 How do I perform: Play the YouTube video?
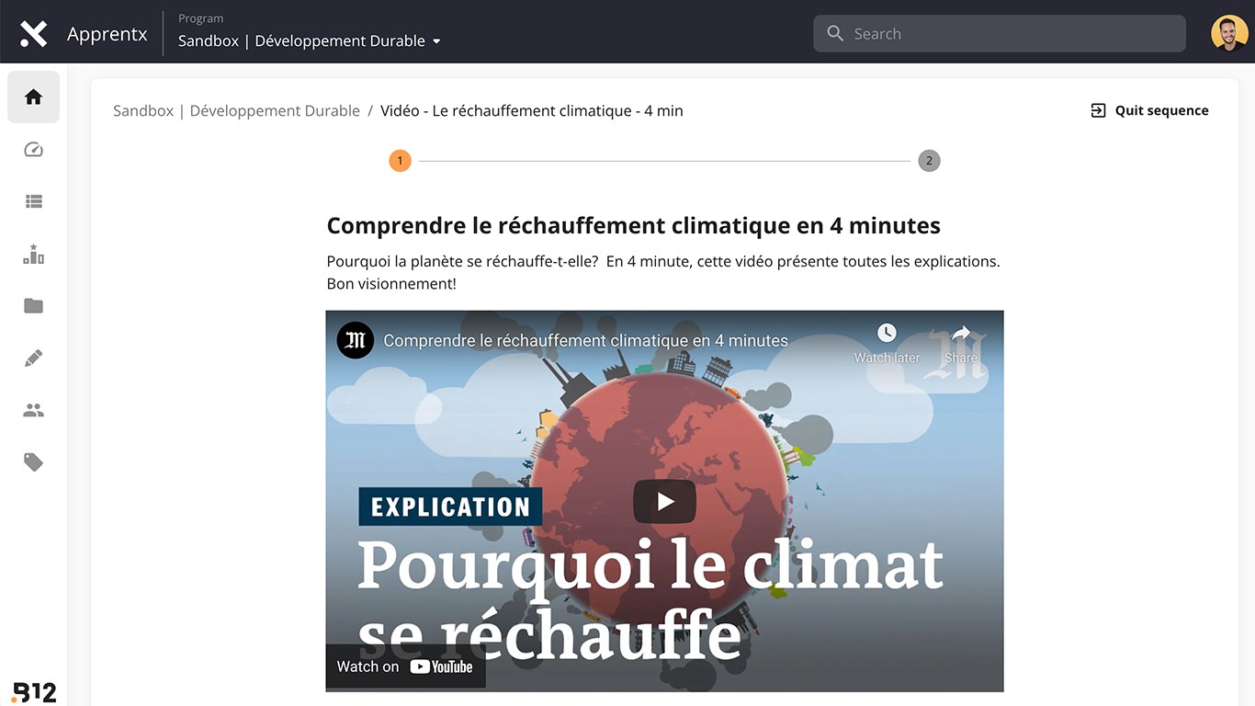coord(664,501)
